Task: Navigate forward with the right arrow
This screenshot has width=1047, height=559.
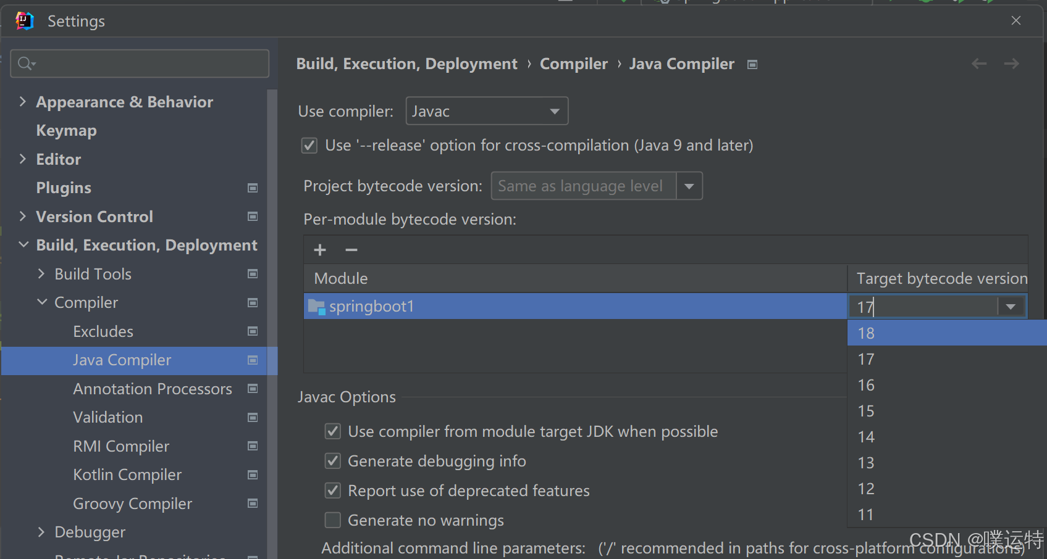Action: 1011,64
